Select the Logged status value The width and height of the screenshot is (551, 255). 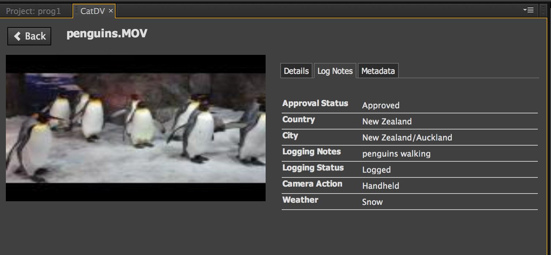pos(376,170)
